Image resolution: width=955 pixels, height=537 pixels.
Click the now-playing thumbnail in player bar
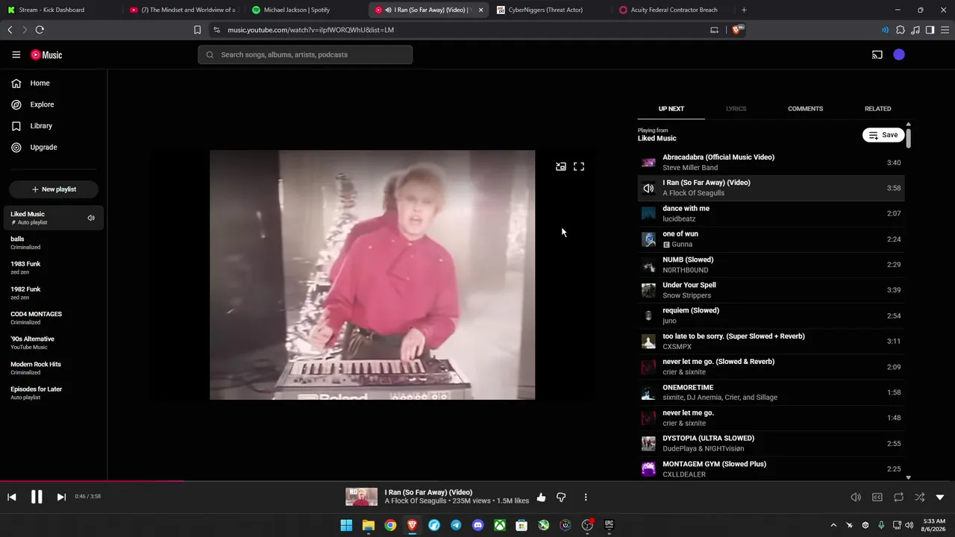click(x=361, y=497)
